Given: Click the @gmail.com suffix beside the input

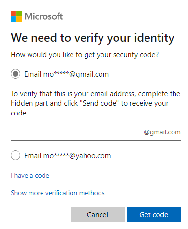Looking at the screenshot, I should (162, 132).
